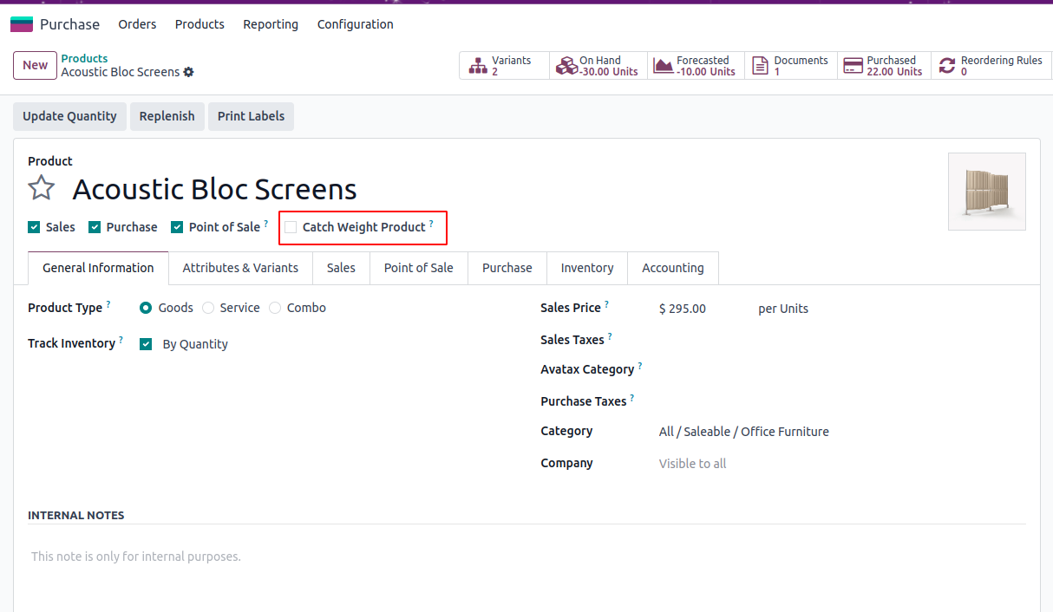Uncheck the Point of Sale checkbox

[x=177, y=227]
